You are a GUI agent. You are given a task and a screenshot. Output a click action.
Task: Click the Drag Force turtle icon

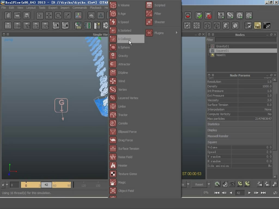(x=113, y=140)
